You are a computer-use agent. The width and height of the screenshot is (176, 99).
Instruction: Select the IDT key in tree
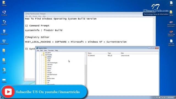48,76
